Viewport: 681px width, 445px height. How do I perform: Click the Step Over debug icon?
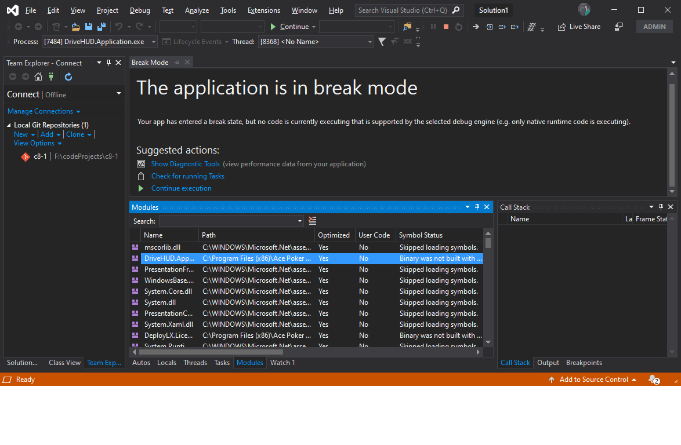[x=502, y=26]
